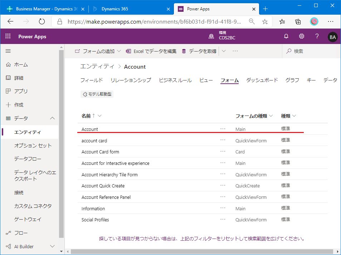Open more options for Information row
Screen dimensions: 341x255
point(223,208)
